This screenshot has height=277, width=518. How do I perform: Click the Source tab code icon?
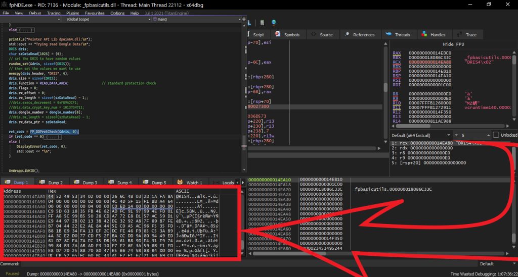point(314,34)
